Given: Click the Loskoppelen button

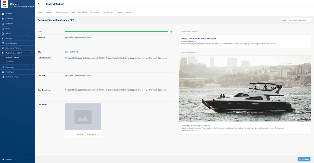Looking at the screenshot, I should 92,134.
